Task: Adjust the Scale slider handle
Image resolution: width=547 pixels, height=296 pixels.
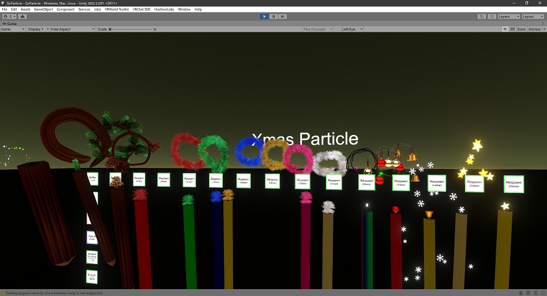Action: 110,29
